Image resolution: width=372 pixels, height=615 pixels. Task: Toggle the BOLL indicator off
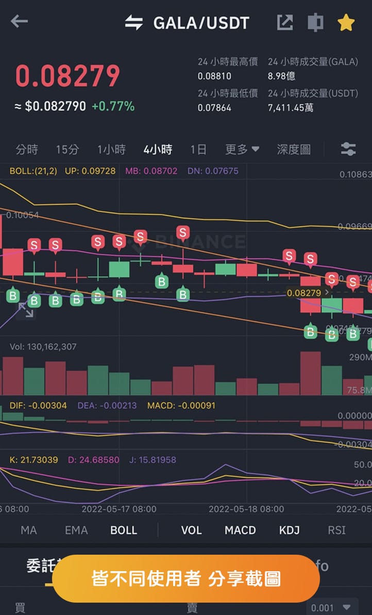pyautogui.click(x=124, y=530)
